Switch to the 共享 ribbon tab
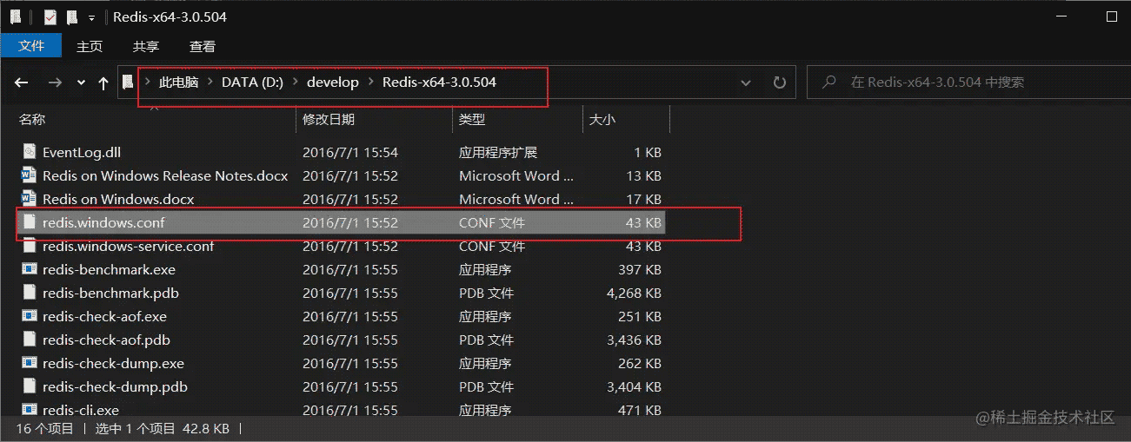This screenshot has width=1131, height=442. 146,46
